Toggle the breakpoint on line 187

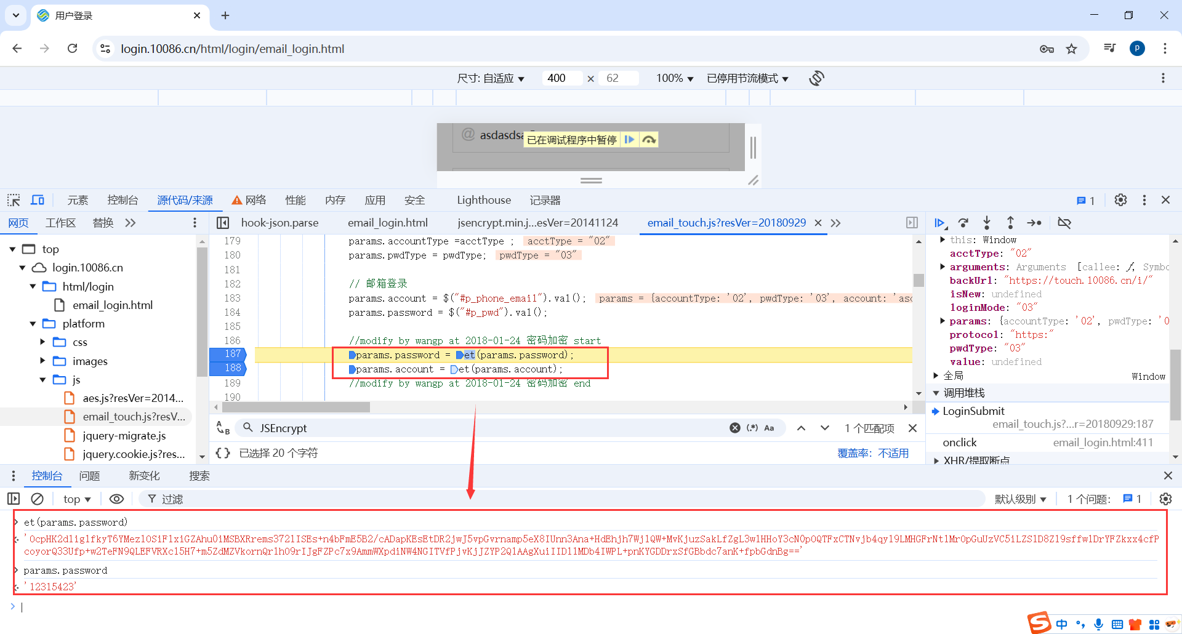point(228,354)
